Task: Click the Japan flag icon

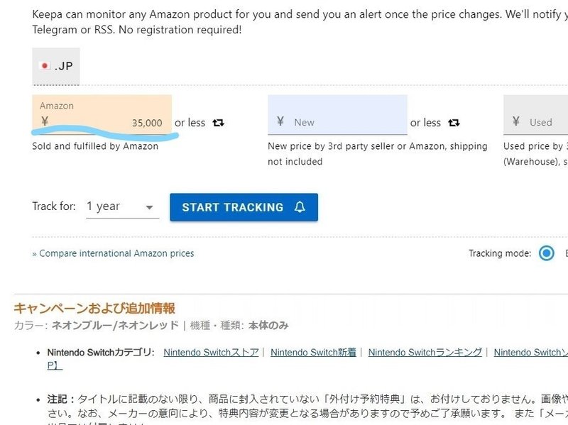Action: pyautogui.click(x=45, y=66)
